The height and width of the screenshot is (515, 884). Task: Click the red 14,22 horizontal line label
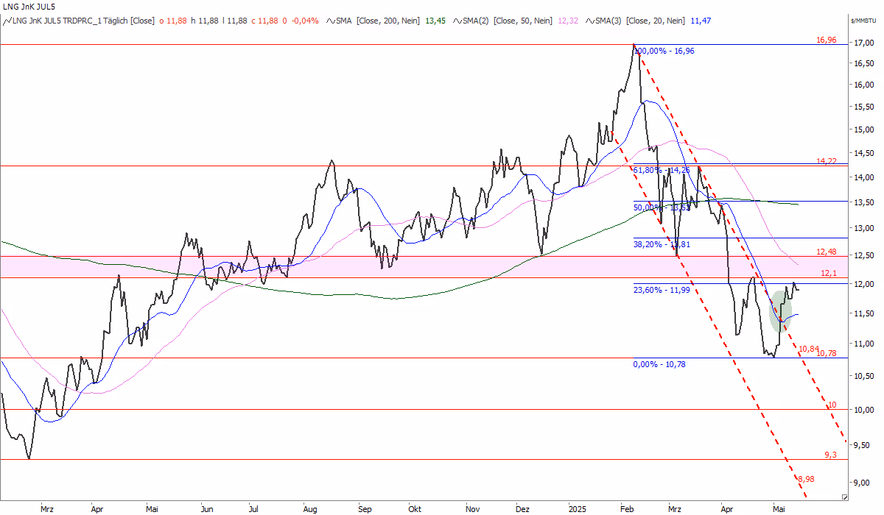[x=826, y=161]
